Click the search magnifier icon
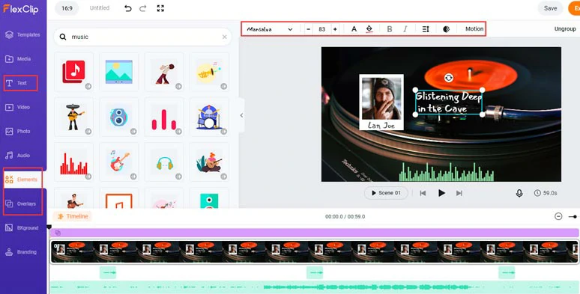Image resolution: width=580 pixels, height=294 pixels. click(63, 37)
